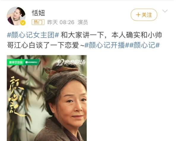Click the 爱奇艺出品 green badge on poster
The height and width of the screenshot is (141, 178).
(16, 62)
